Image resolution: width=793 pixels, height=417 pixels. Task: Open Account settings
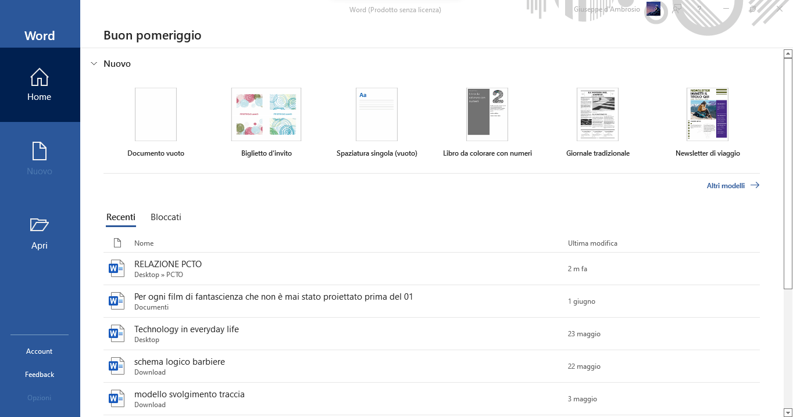click(40, 351)
